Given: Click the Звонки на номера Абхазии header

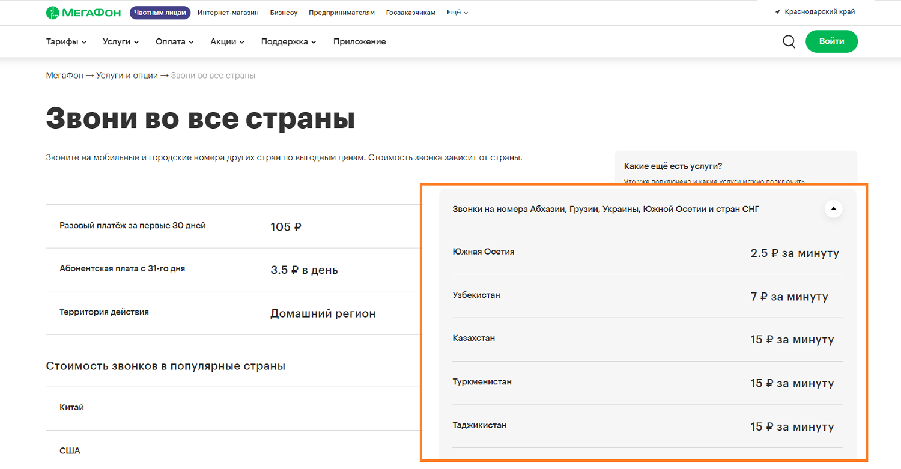Looking at the screenshot, I should [x=606, y=209].
